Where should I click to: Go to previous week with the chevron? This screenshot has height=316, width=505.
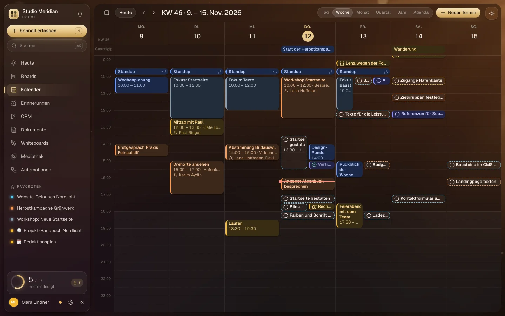point(144,13)
